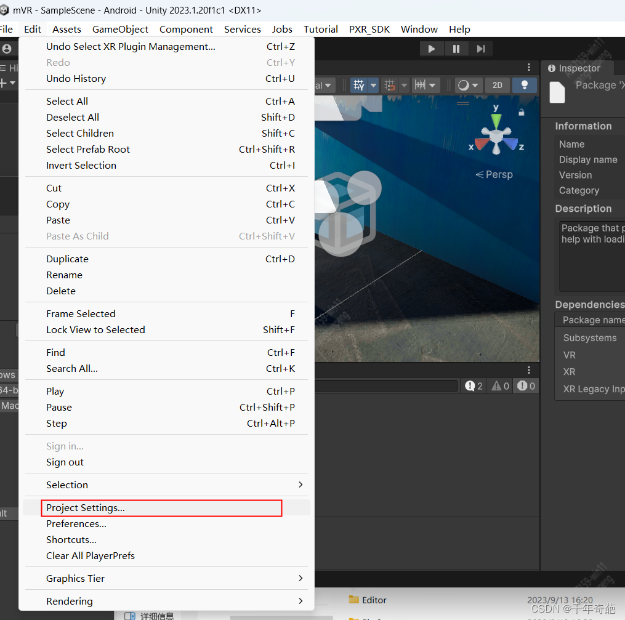Image resolution: width=625 pixels, height=620 pixels.
Task: Click the blue Z axis cone
Action: [x=510, y=143]
